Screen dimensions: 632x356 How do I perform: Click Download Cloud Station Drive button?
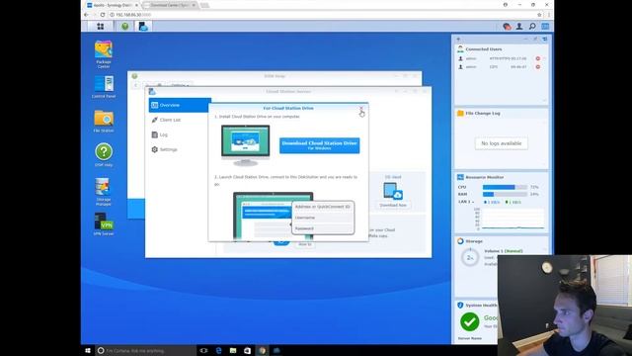[x=320, y=145]
